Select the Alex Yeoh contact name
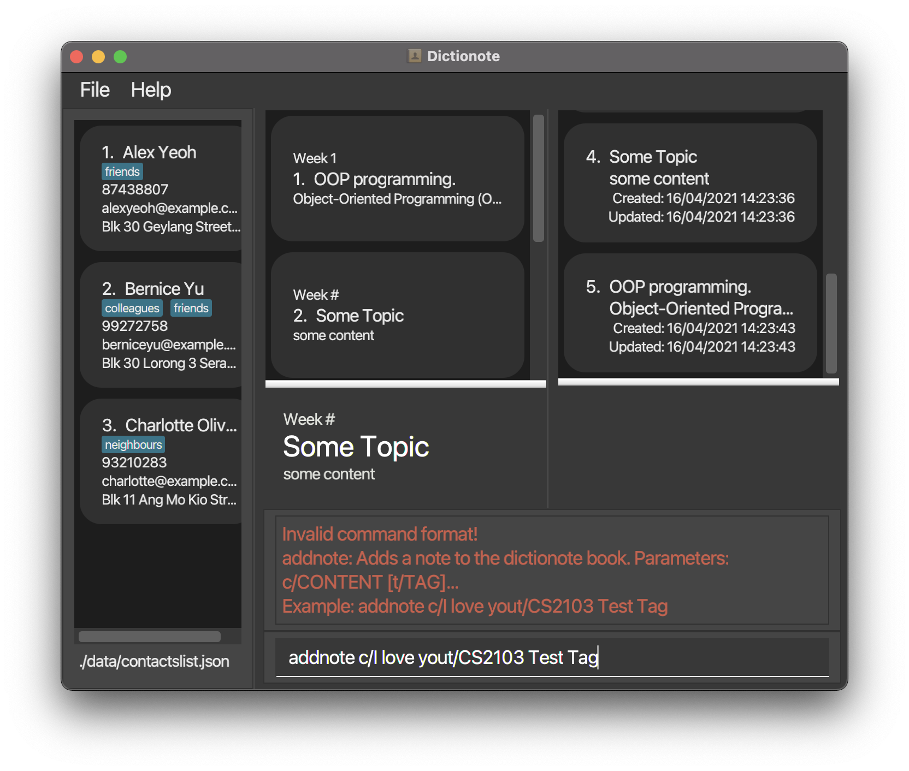Viewport: 909px width, 771px height. point(160,152)
